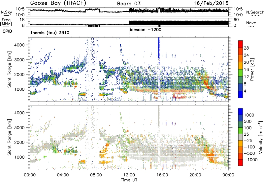This screenshot has width=264, height=182.
Task: Click the blue top of the velocity colorbar
Action: click(241, 112)
